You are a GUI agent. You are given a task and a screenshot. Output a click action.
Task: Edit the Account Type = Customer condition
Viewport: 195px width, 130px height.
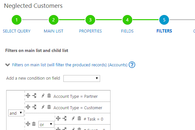pyautogui.click(x=43, y=107)
